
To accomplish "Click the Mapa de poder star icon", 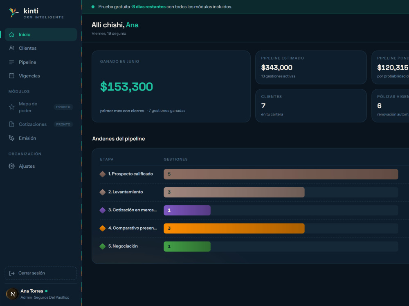I will tap(12, 107).
